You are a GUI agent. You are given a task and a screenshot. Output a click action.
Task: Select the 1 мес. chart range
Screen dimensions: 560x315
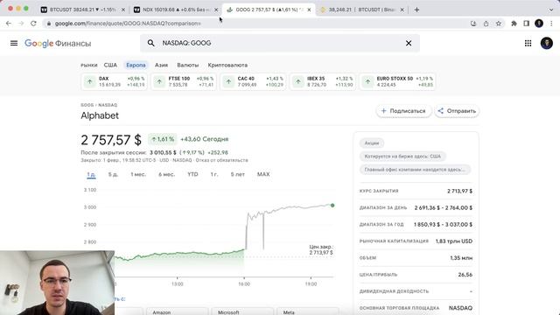click(138, 174)
